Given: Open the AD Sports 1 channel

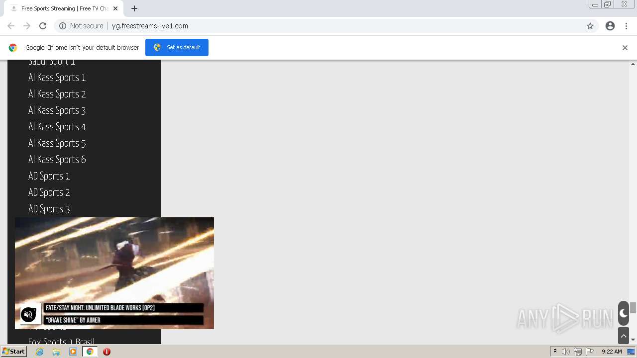Looking at the screenshot, I should pyautogui.click(x=49, y=176).
